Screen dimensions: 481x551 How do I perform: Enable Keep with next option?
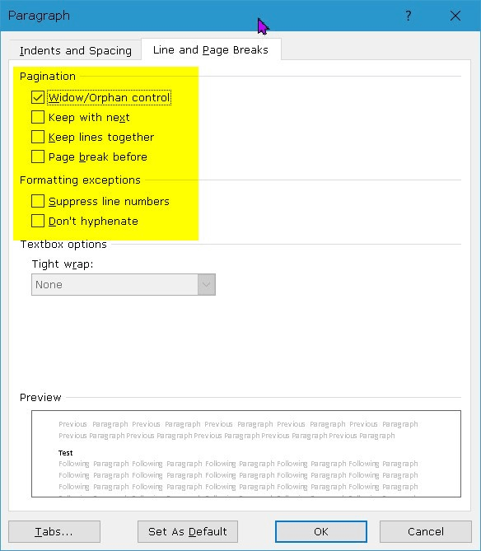(38, 117)
